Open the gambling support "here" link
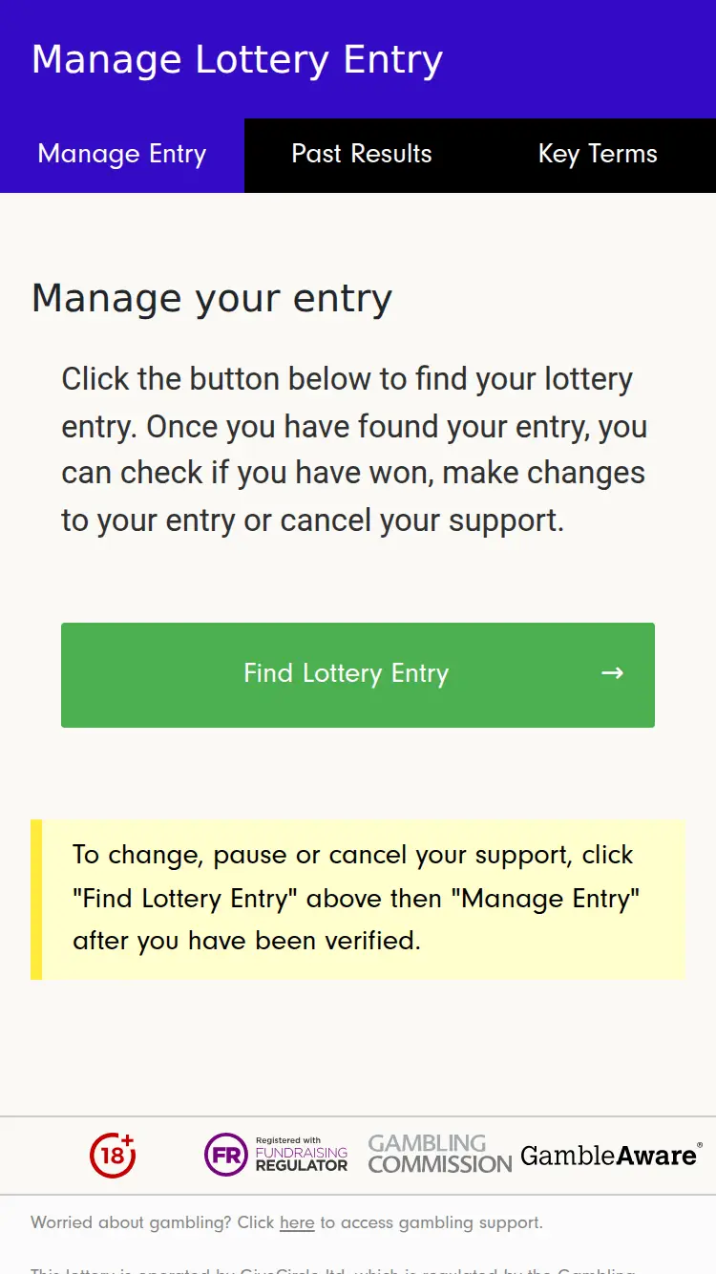The width and height of the screenshot is (716, 1274). coord(297,1222)
